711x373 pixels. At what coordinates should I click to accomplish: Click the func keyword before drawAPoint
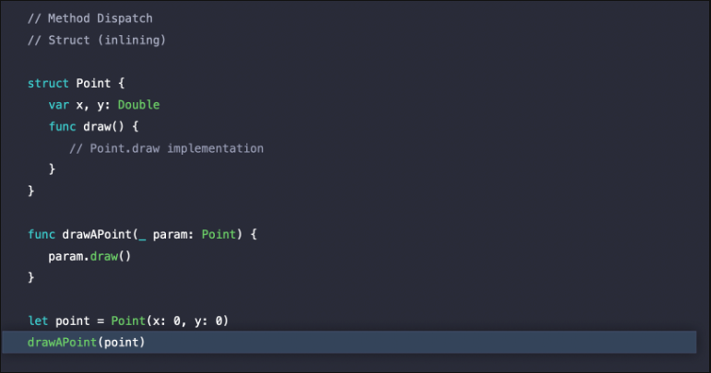pyautogui.click(x=41, y=235)
